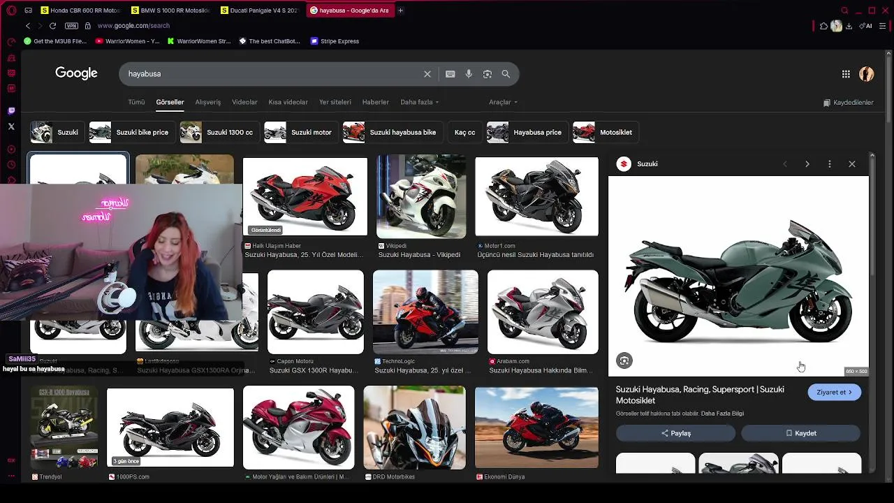Open Stripe Express bookmark
The height and width of the screenshot is (503, 894).
335,41
